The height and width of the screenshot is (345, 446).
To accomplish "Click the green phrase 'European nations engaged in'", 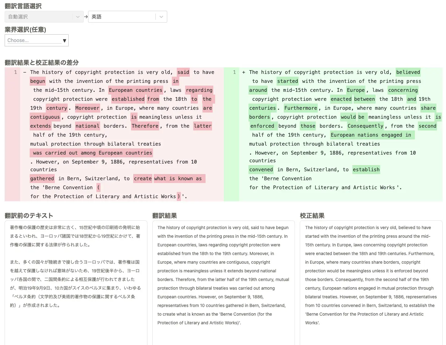I will 371,135.
